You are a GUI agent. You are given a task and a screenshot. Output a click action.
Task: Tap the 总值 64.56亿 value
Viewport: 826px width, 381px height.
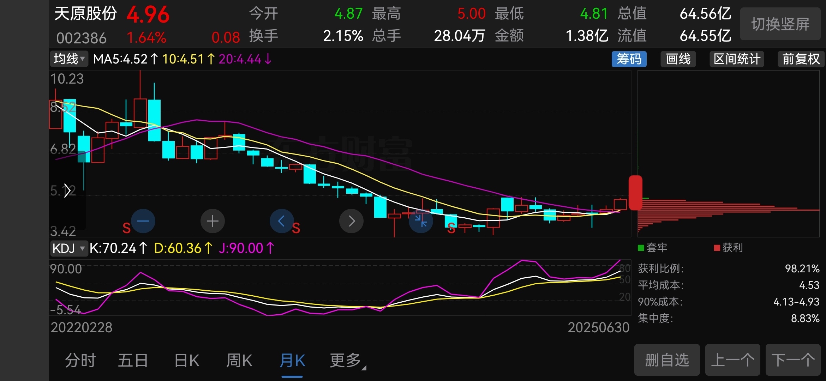(x=705, y=14)
